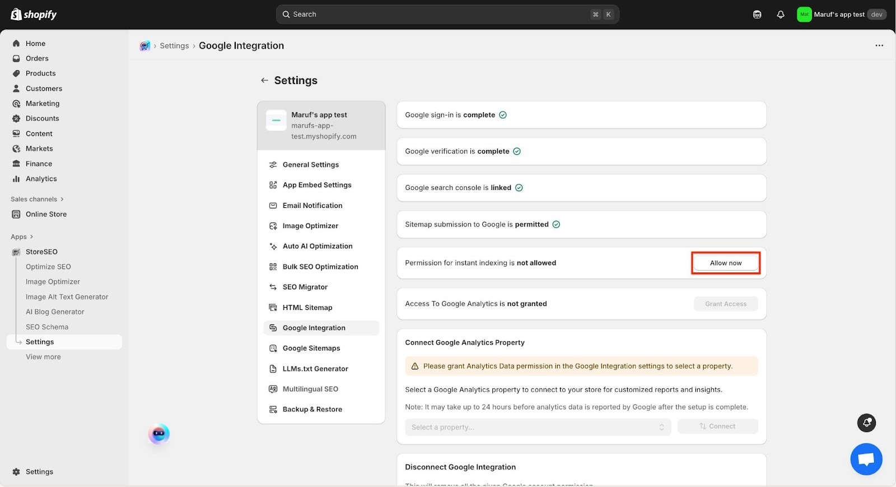Viewport: 896px width, 487px height.
Task: Open Image Optimizer under StoreSEO
Action: pyautogui.click(x=53, y=282)
